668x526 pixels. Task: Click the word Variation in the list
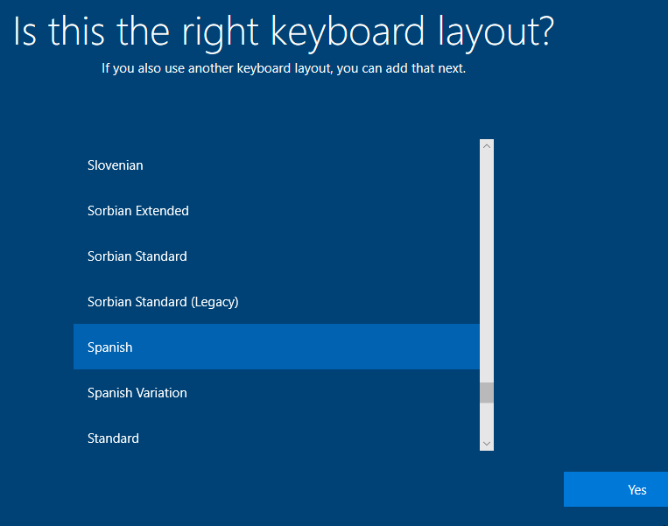pyautogui.click(x=160, y=393)
